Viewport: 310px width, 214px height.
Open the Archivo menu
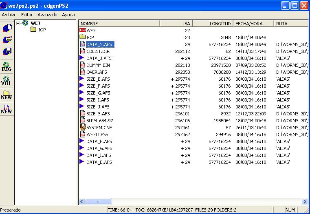tap(9, 15)
